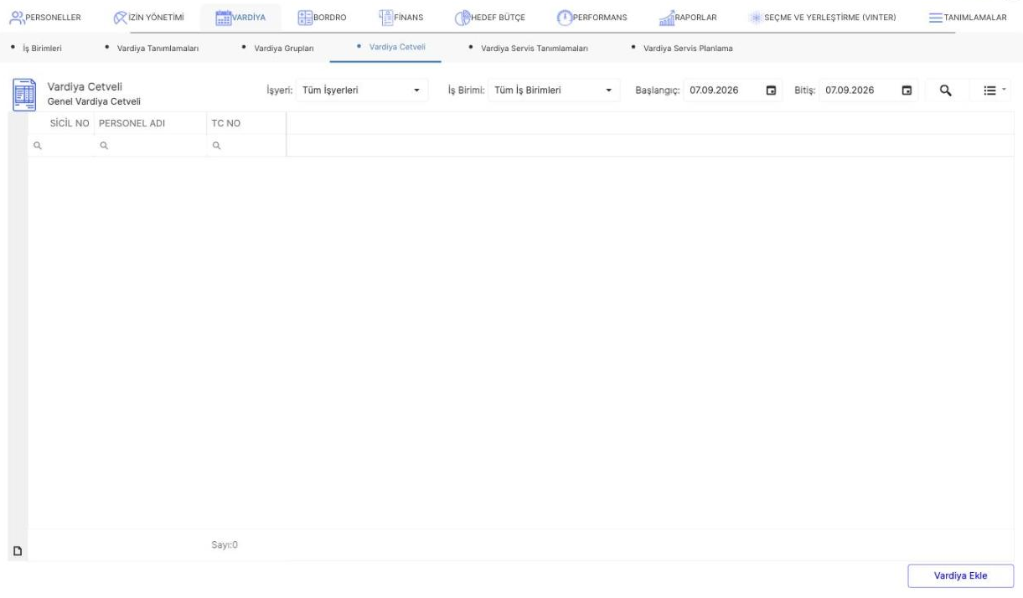This screenshot has height=598, width=1023.
Task: Click the Tanımlamalar hamburger icon
Action: (x=937, y=18)
